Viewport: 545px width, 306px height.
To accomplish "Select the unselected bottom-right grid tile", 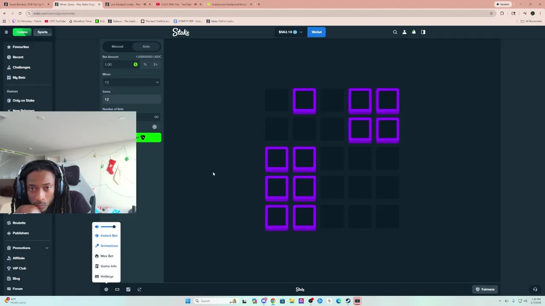I will tap(387, 217).
